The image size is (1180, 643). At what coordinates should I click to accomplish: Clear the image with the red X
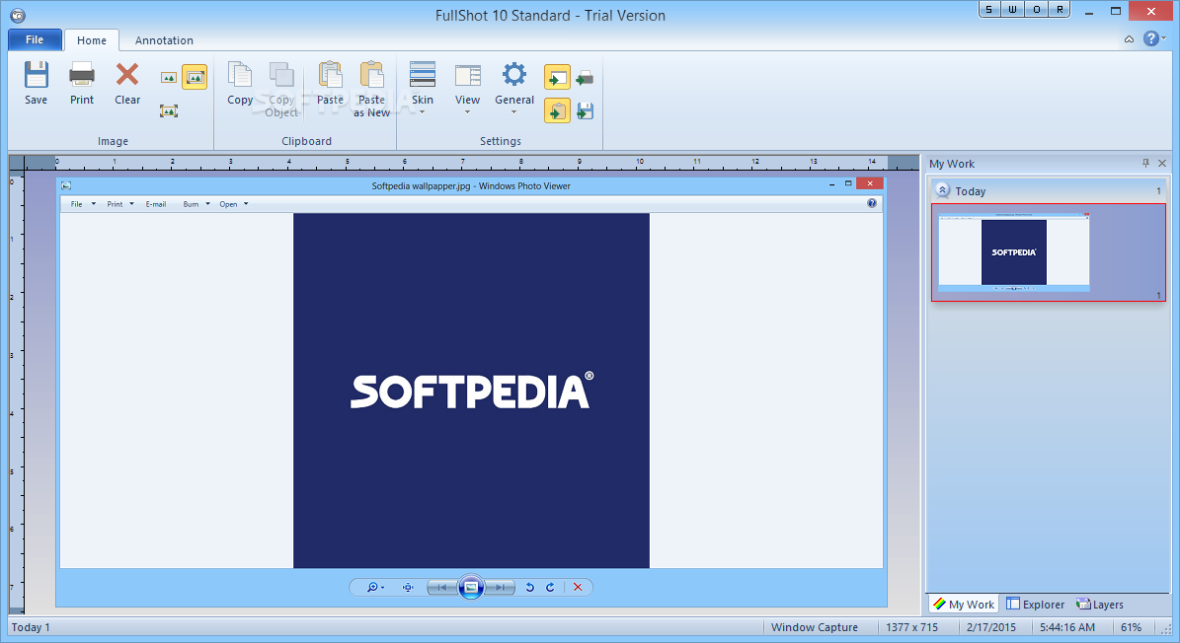pyautogui.click(x=127, y=84)
